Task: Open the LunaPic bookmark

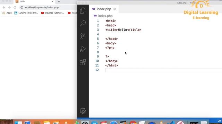Action: (26, 13)
